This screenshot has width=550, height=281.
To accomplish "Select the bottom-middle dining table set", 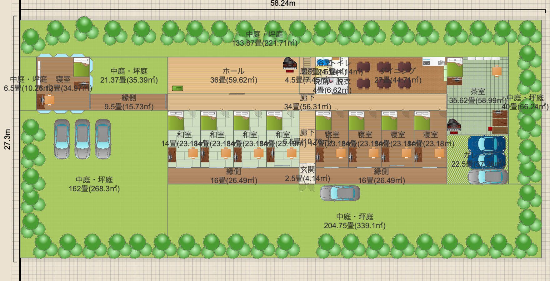I will pyautogui.click(x=384, y=83).
